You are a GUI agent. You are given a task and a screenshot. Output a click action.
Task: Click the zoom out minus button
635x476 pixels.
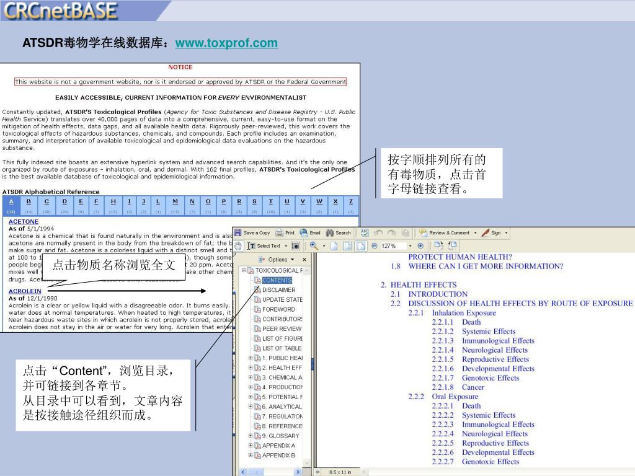375,245
